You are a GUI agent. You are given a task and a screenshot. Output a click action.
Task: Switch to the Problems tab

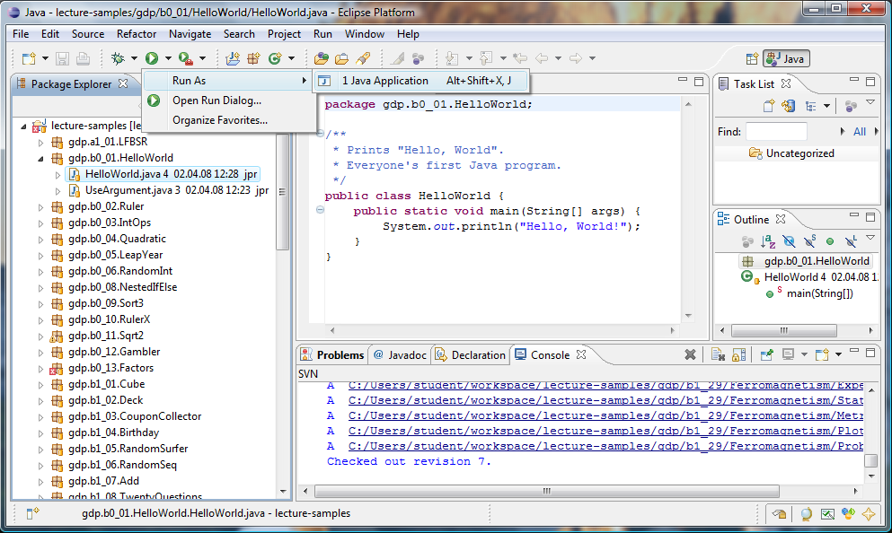tap(332, 354)
